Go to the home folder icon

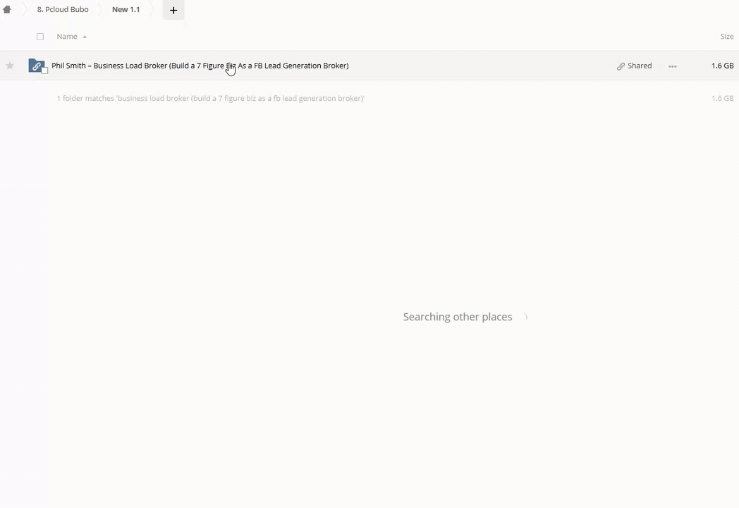[7, 10]
